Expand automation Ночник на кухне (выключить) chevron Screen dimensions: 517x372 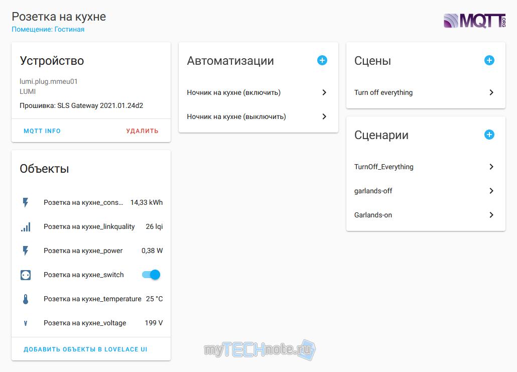click(324, 116)
